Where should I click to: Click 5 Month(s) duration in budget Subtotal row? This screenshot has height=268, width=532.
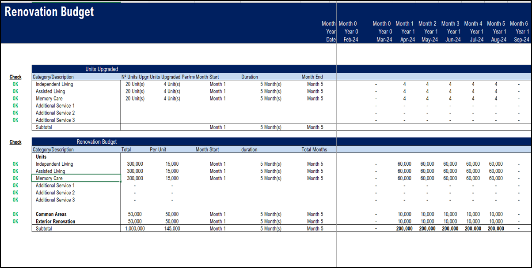[x=271, y=229]
